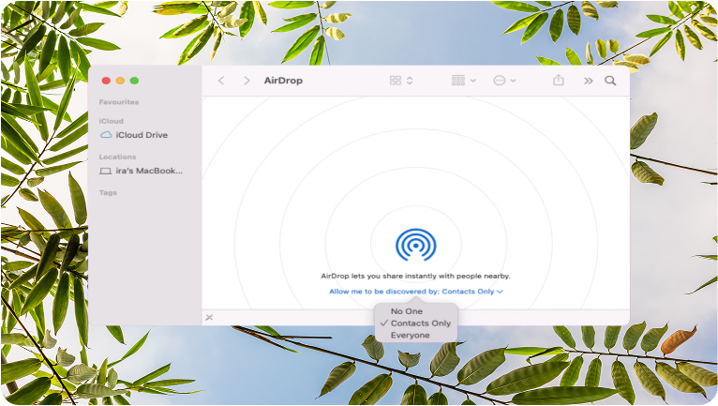Click chevron after Contacts Only
The image size is (718, 406).
tap(500, 292)
